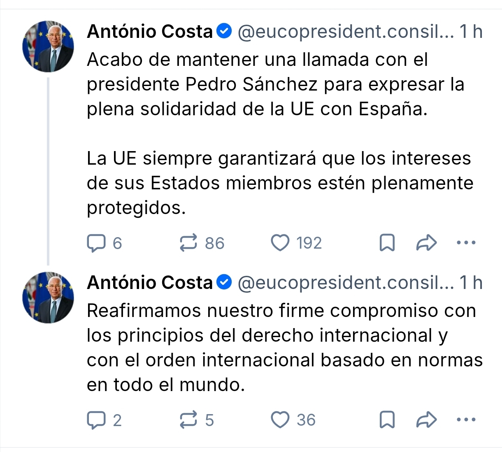Like the post with 192 likes
The height and width of the screenshot is (452, 502).
tap(280, 243)
